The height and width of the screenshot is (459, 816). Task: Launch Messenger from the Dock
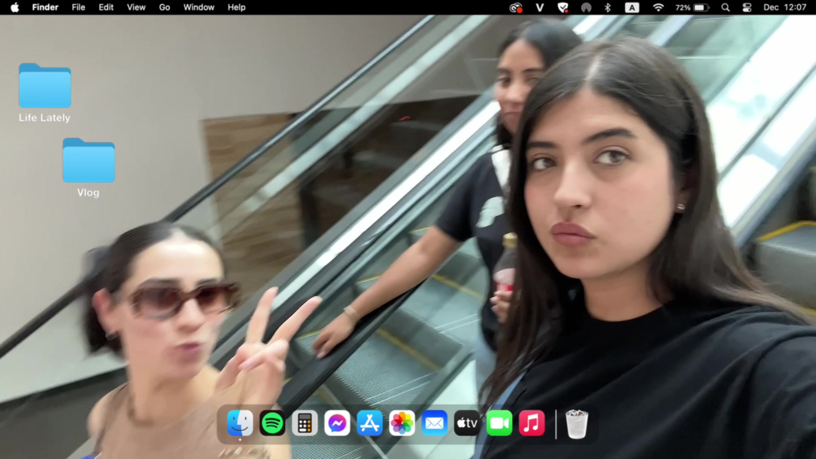tap(337, 423)
